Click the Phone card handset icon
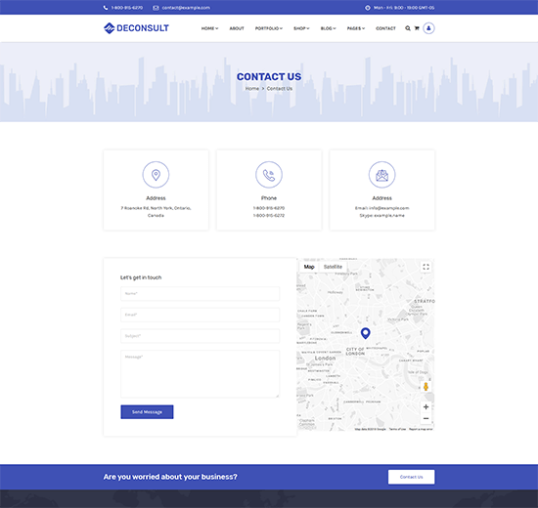Screen dimensions: 538x508 (269, 175)
